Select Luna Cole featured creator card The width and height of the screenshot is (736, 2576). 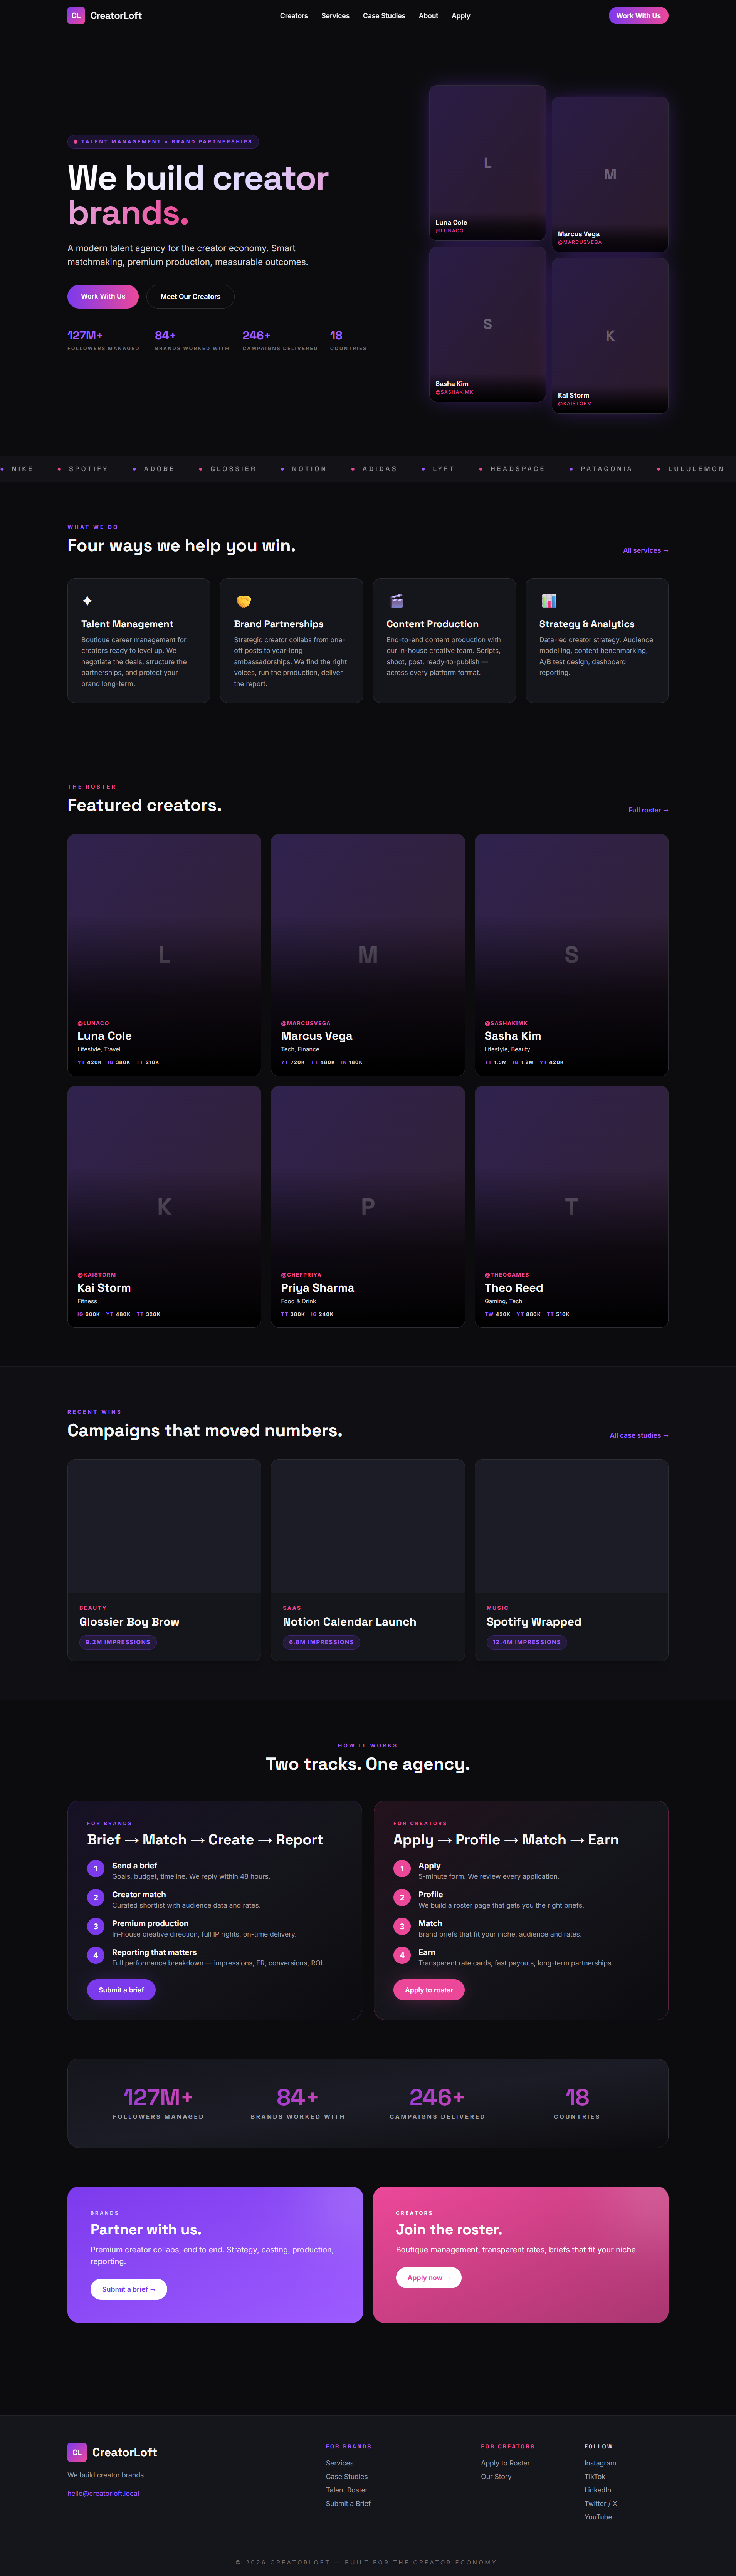(x=164, y=955)
